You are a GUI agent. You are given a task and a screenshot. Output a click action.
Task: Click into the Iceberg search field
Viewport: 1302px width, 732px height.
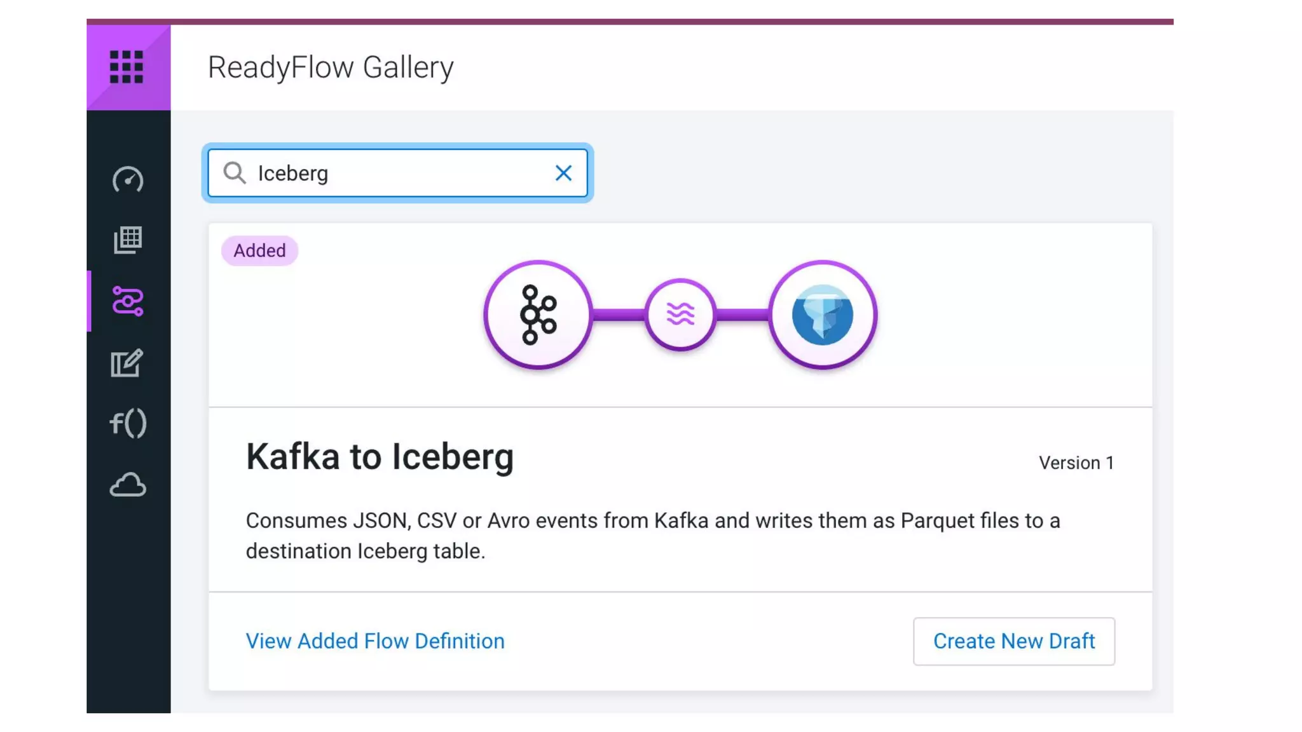click(x=401, y=173)
